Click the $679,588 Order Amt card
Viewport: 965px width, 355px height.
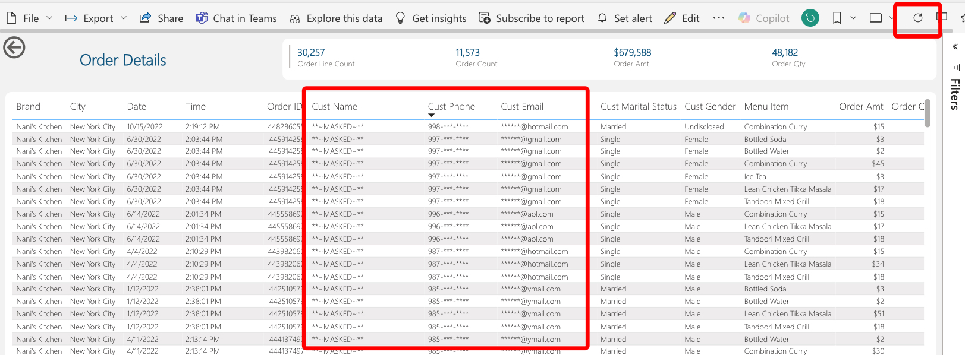(633, 58)
